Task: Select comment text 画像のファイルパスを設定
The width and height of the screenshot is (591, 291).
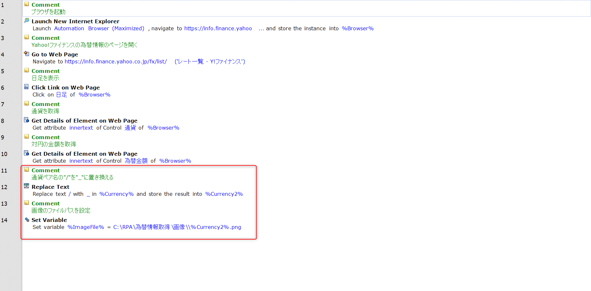Action: (61, 210)
